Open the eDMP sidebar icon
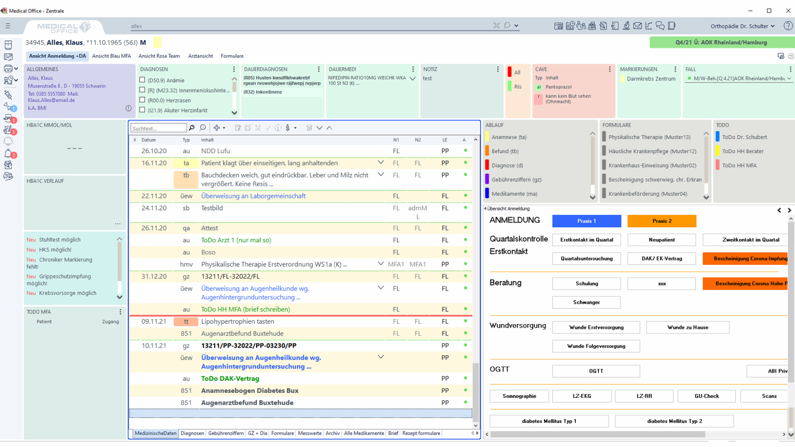 8,118
